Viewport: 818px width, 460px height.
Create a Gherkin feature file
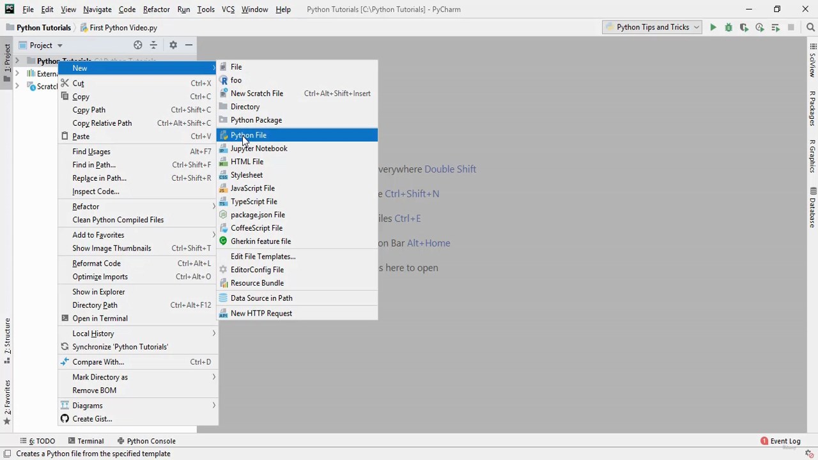(297, 241)
